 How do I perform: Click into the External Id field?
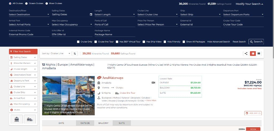click(201, 24)
